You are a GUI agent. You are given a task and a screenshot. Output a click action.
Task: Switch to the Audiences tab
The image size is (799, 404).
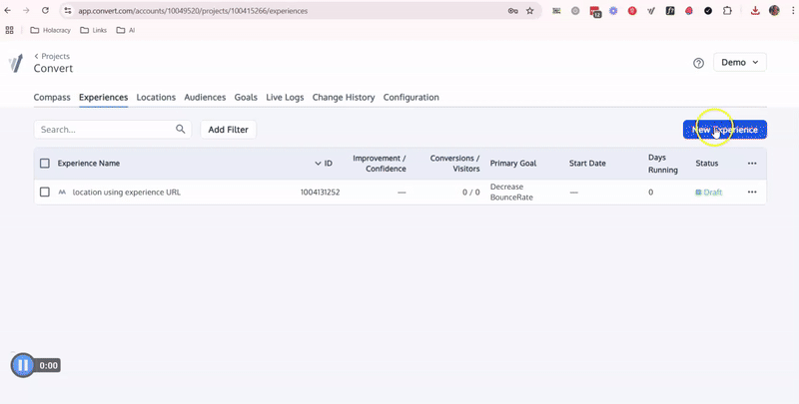pyautogui.click(x=206, y=98)
